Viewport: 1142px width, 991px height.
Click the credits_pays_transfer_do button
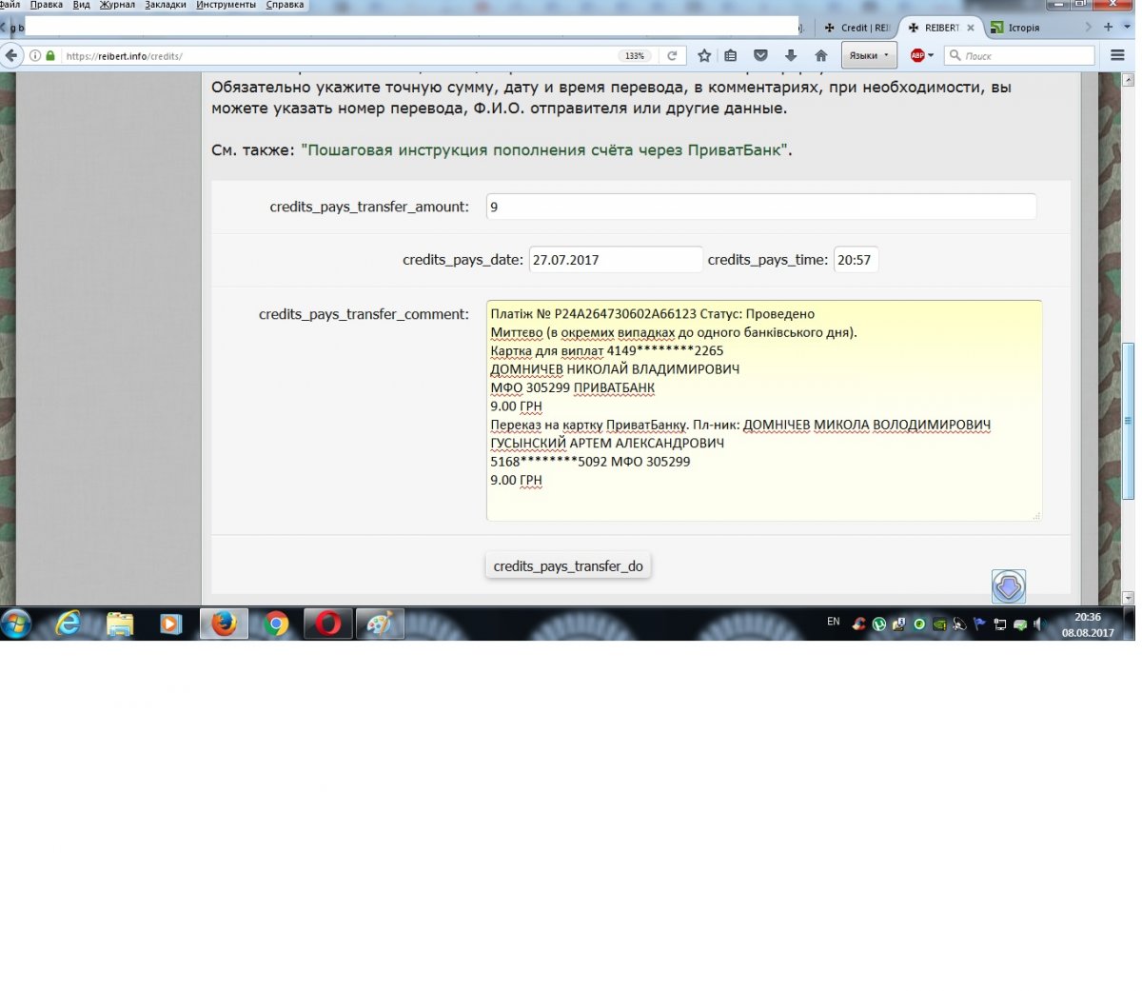coord(568,566)
